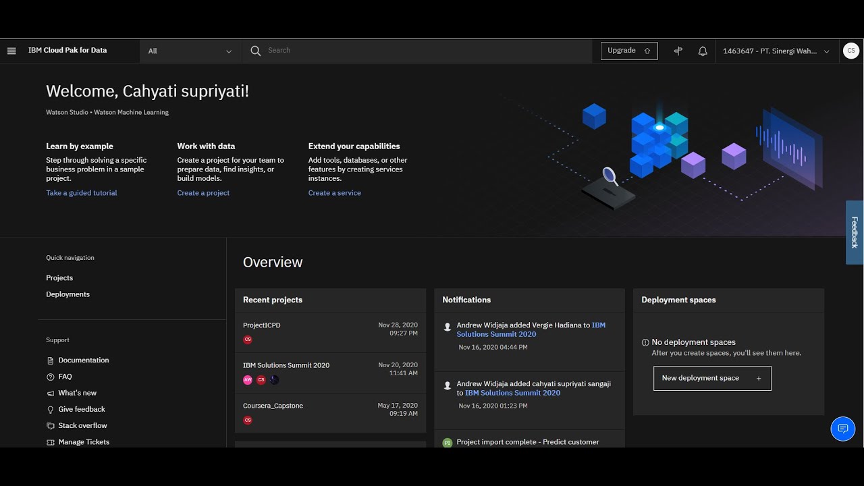Open the Feedback side tab

(x=855, y=232)
